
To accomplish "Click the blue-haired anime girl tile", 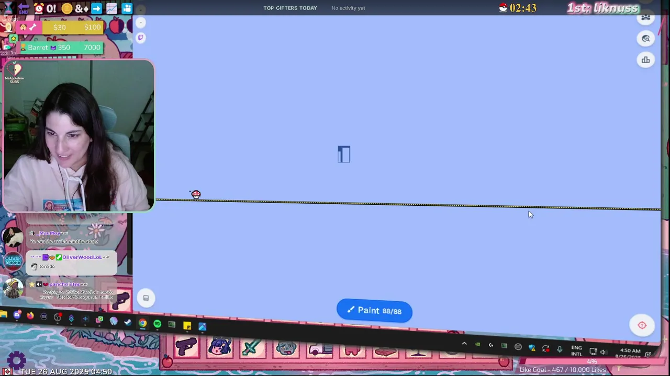I will (x=219, y=347).
